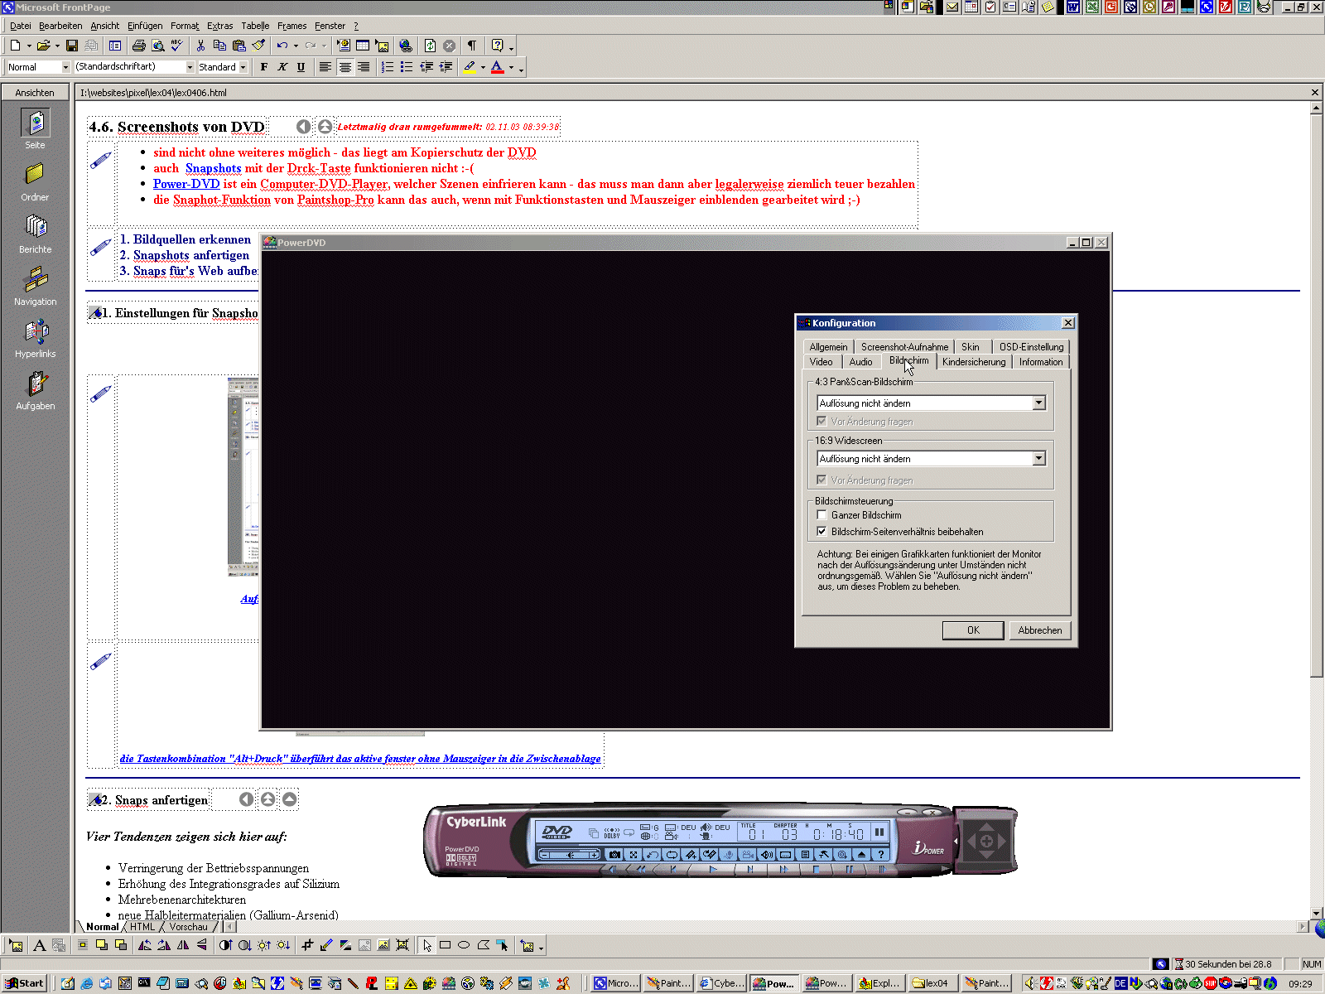Click the Text tool A in picture toolbar
The width and height of the screenshot is (1325, 994).
tap(39, 945)
